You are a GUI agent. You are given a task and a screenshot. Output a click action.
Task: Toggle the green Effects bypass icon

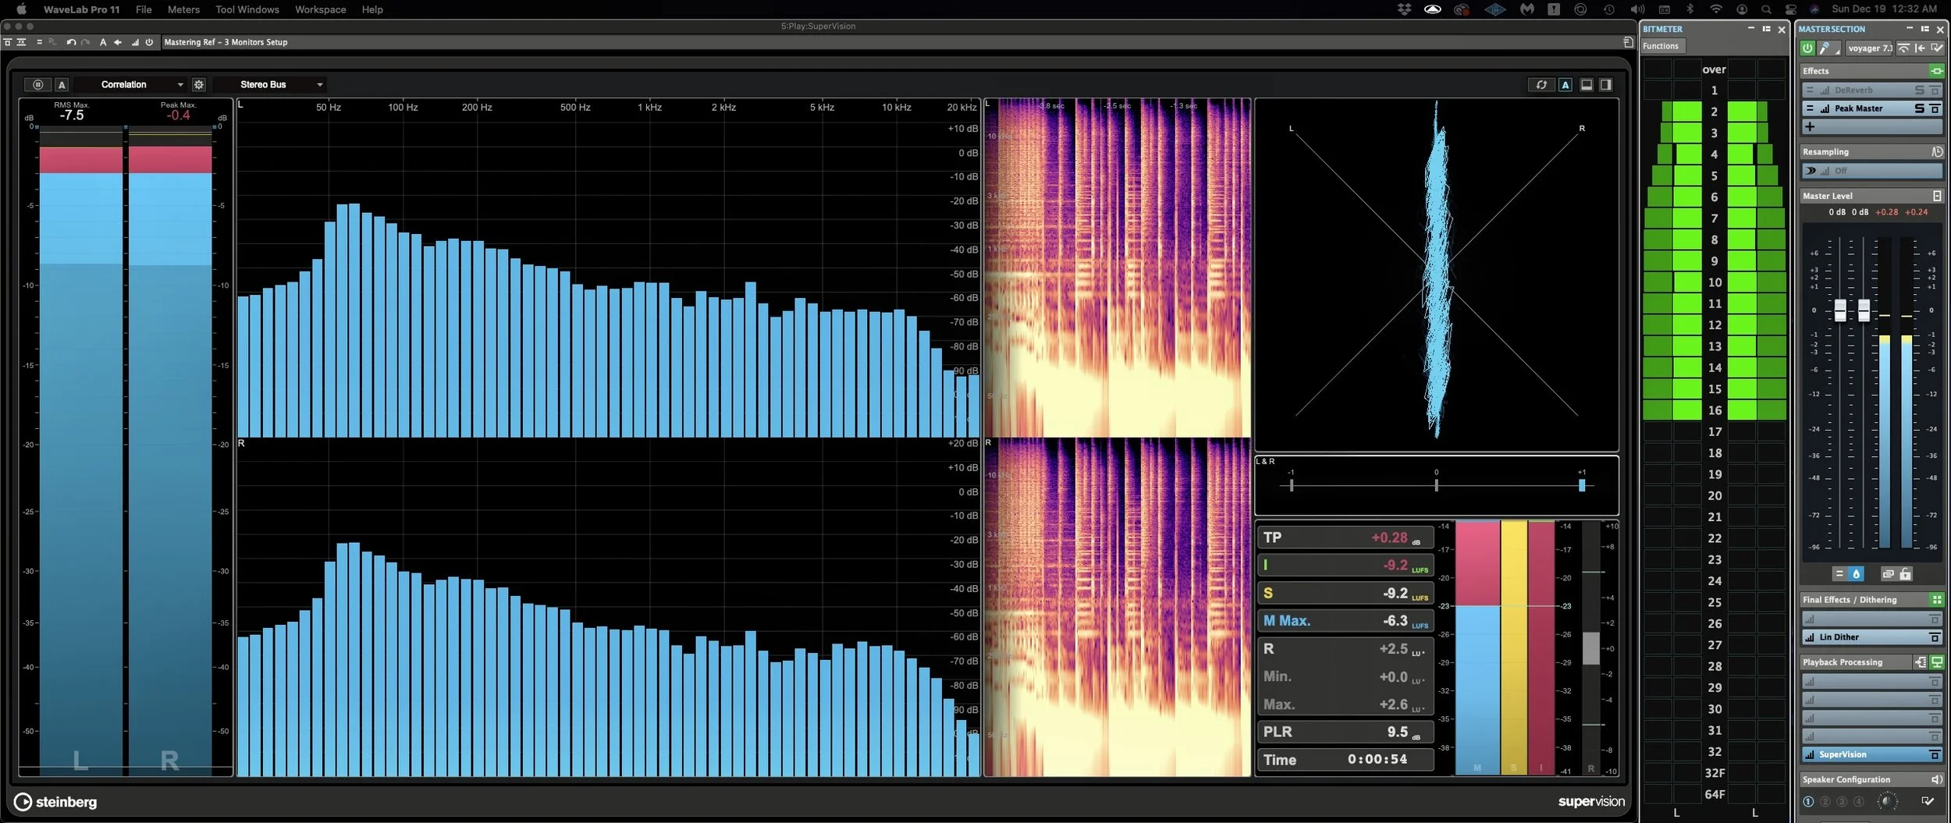[1936, 71]
